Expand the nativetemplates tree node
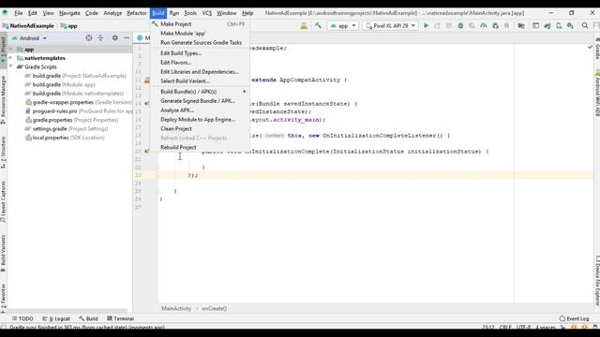 pyautogui.click(x=10, y=58)
